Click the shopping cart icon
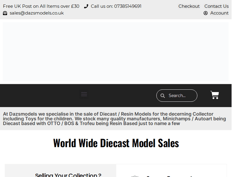This screenshot has width=236, height=177. (215, 95)
